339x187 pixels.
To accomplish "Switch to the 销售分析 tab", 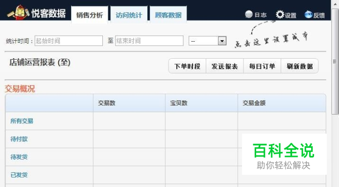I will [x=90, y=15].
